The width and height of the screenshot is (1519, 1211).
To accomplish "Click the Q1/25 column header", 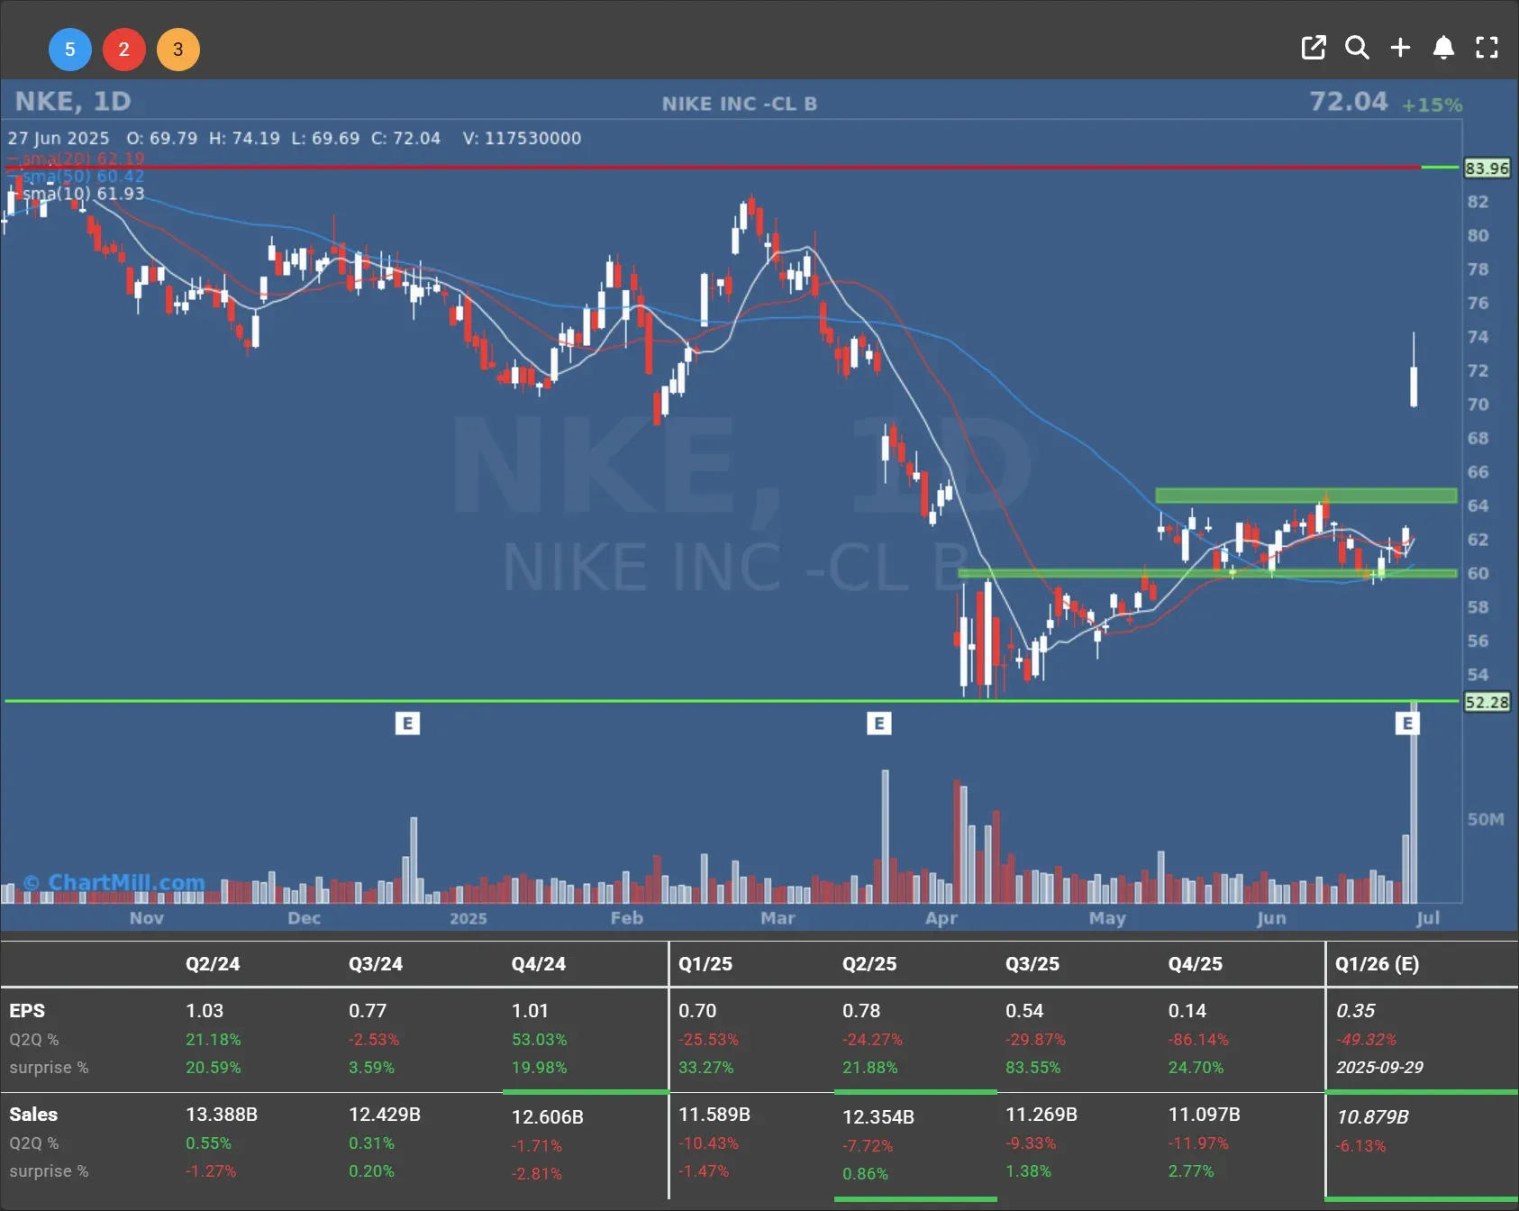I will tap(705, 963).
